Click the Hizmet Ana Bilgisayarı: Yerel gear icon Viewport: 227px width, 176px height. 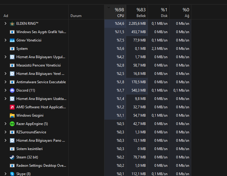tap(12, 74)
